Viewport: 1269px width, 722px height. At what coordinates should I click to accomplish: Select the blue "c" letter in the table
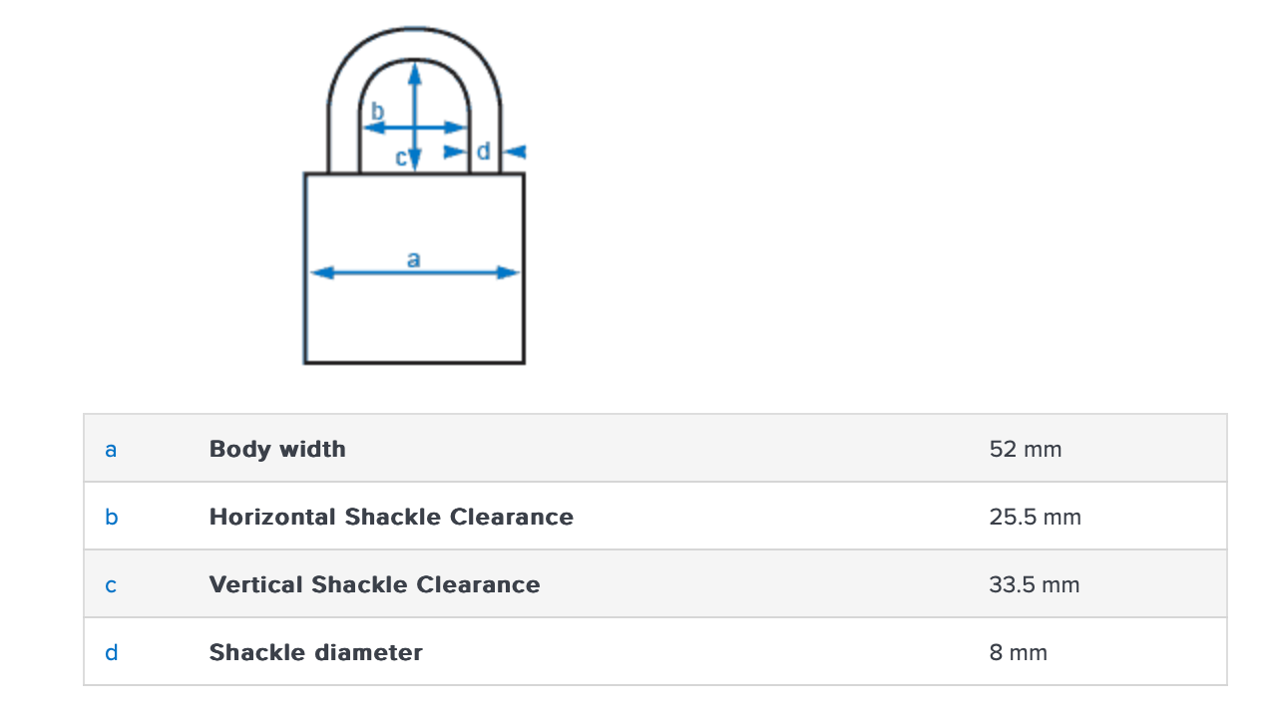tap(111, 584)
